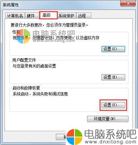
Task: Click the partially hidden 确定 button
Action: [x=61, y=137]
